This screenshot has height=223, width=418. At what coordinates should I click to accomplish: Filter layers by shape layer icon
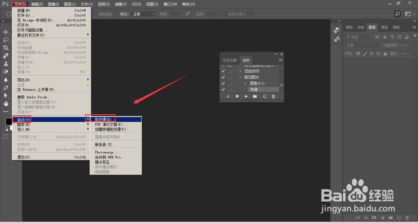399,37
